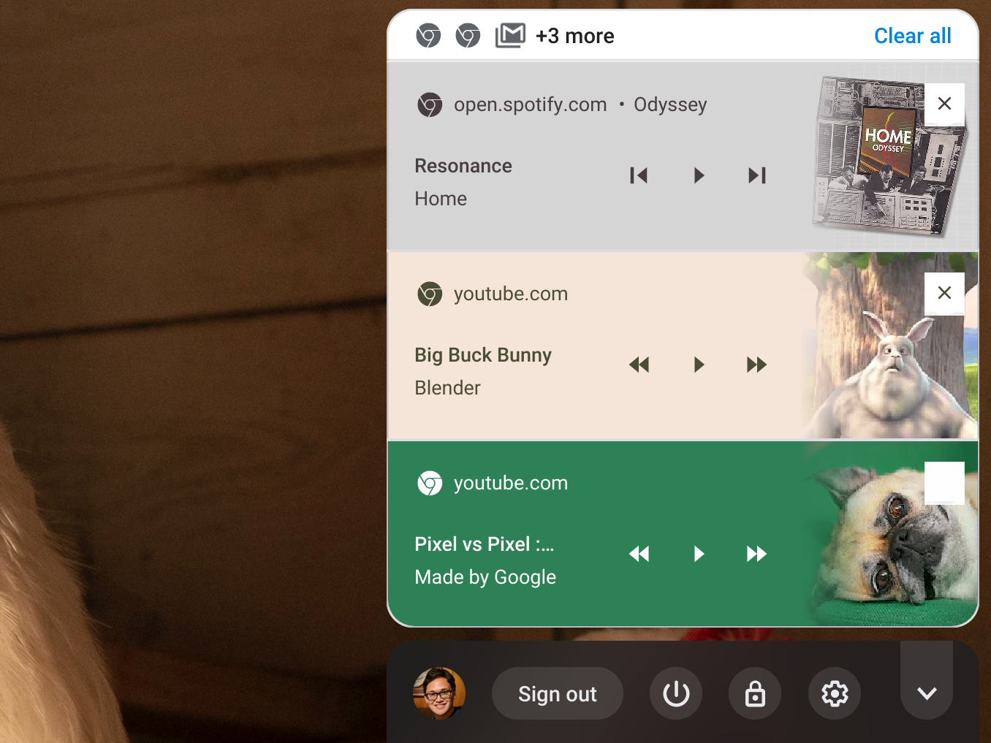Image resolution: width=991 pixels, height=743 pixels.
Task: Rewind the Big Buck Bunny video
Action: point(639,365)
